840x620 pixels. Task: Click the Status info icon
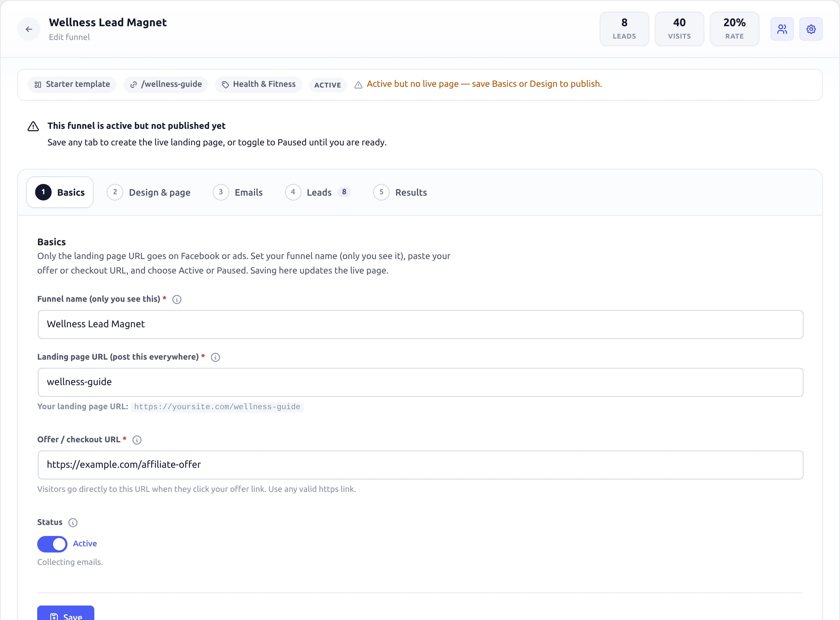point(73,523)
